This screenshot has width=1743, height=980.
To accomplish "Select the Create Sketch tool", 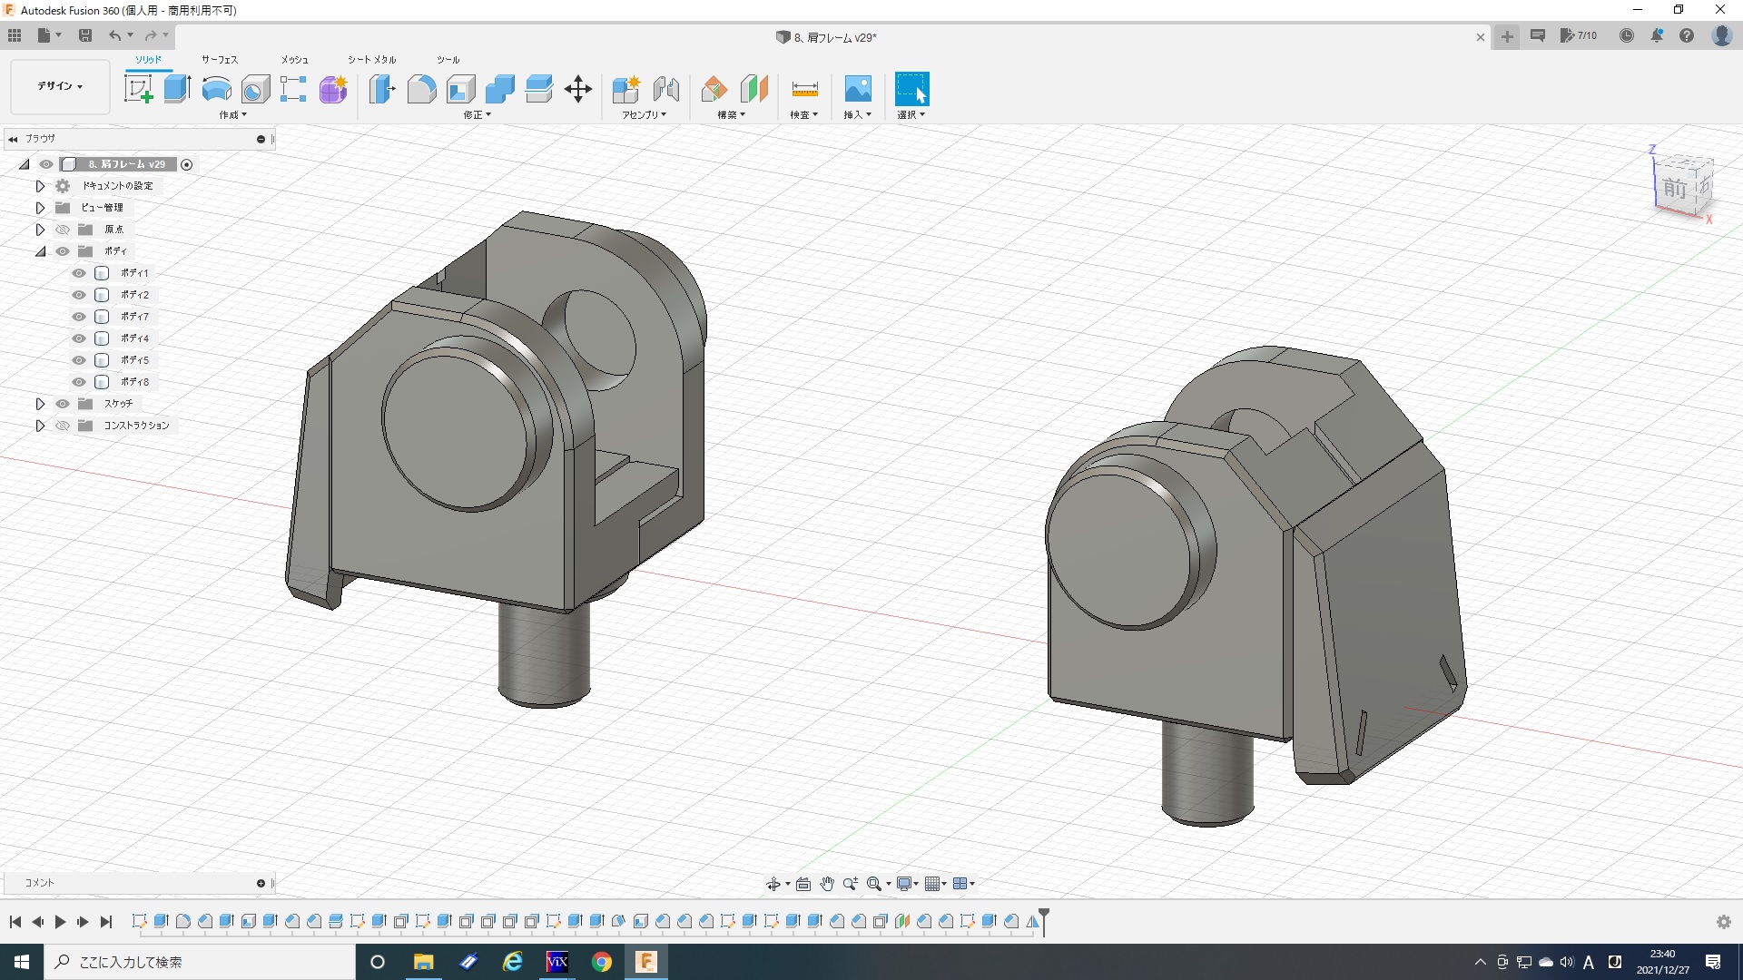I will pyautogui.click(x=138, y=89).
